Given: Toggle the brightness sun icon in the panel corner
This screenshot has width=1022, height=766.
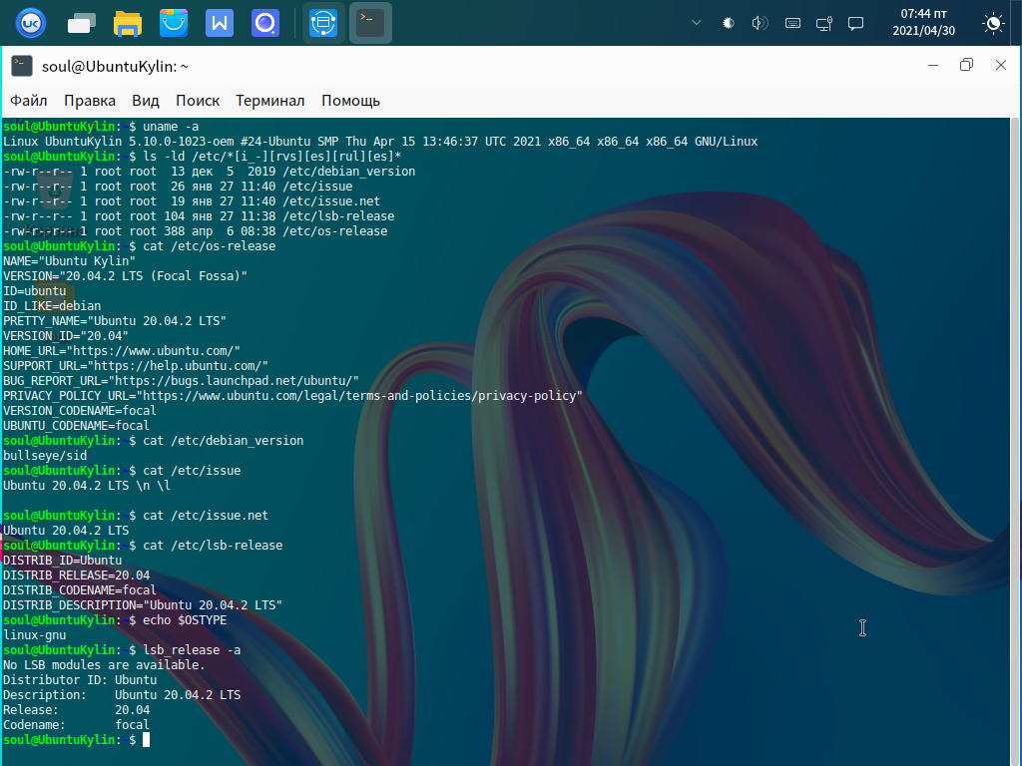Looking at the screenshot, I should coord(993,24).
